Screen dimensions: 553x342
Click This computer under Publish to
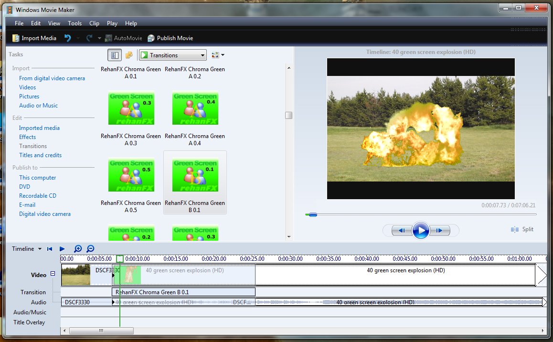[x=37, y=177]
